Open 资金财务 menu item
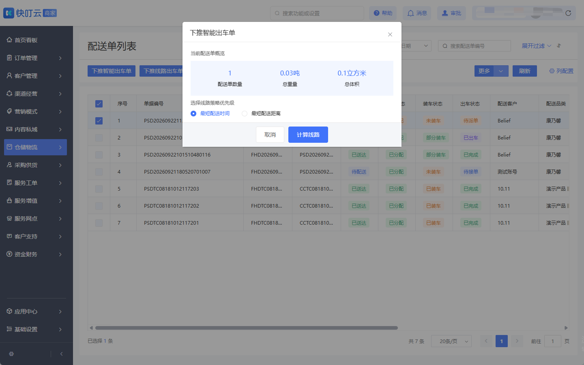584x365 pixels. (x=35, y=254)
